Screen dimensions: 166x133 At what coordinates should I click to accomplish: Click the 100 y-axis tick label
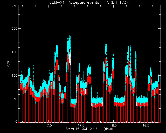tap(14, 75)
